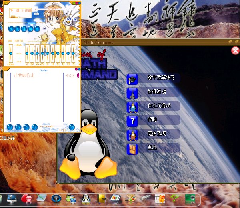The width and height of the screenshot is (240, 208).
Task: Adjust the equalizer PREAMP slider
Action: click(x=11, y=53)
